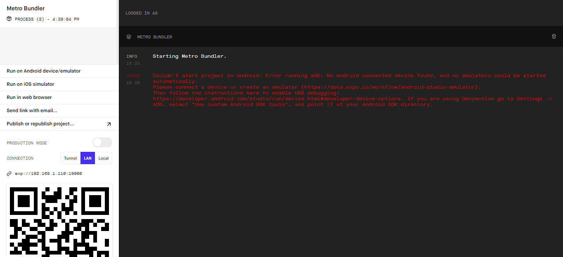Click the external arrow on Publish row
This screenshot has height=257, width=563.
[109, 124]
